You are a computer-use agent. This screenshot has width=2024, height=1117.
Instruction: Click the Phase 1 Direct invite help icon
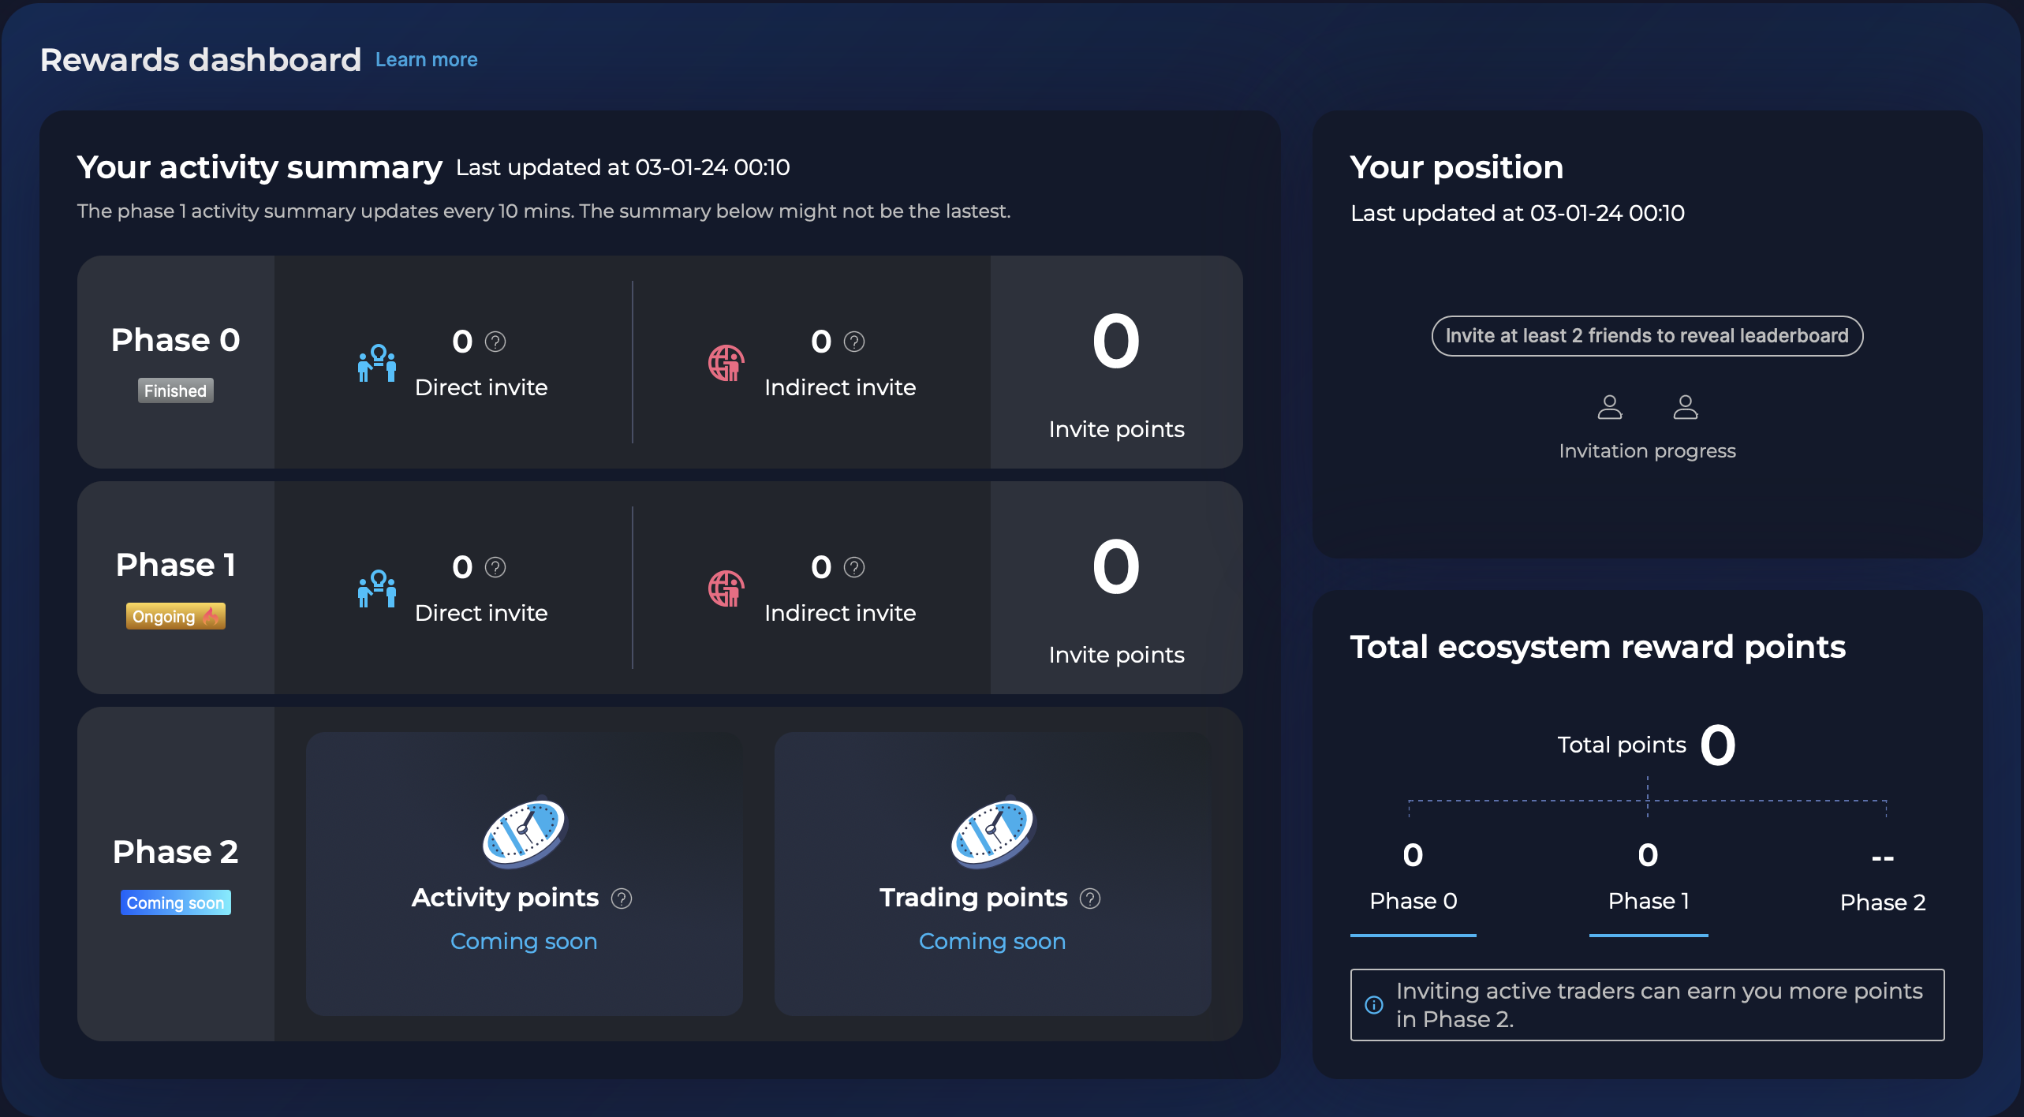[495, 567]
